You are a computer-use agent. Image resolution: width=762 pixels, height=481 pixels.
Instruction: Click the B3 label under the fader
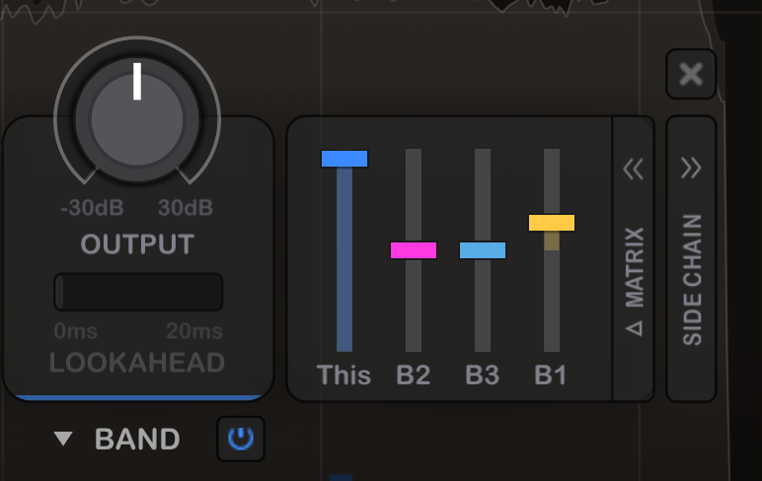click(x=483, y=375)
